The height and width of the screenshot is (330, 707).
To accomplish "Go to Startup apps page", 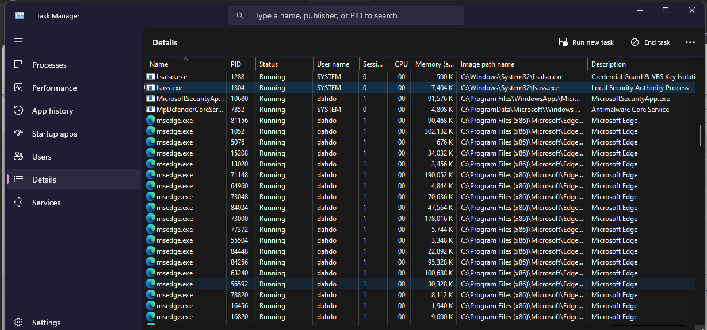I will (x=74, y=134).
